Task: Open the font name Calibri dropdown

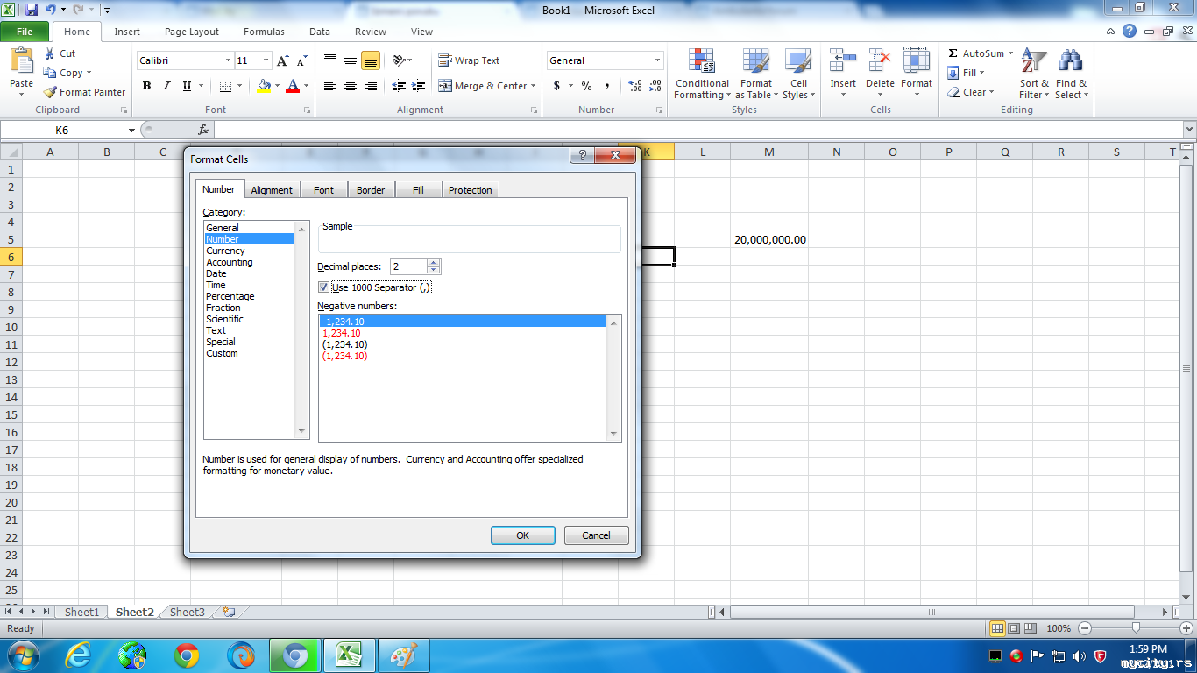Action: (228, 60)
